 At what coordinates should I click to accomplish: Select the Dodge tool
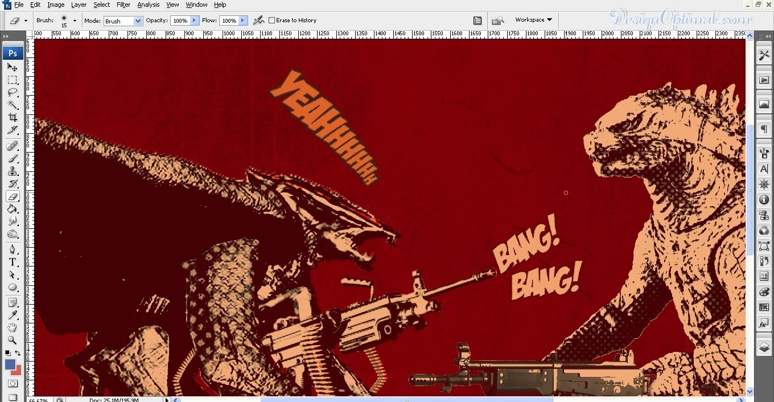point(13,233)
